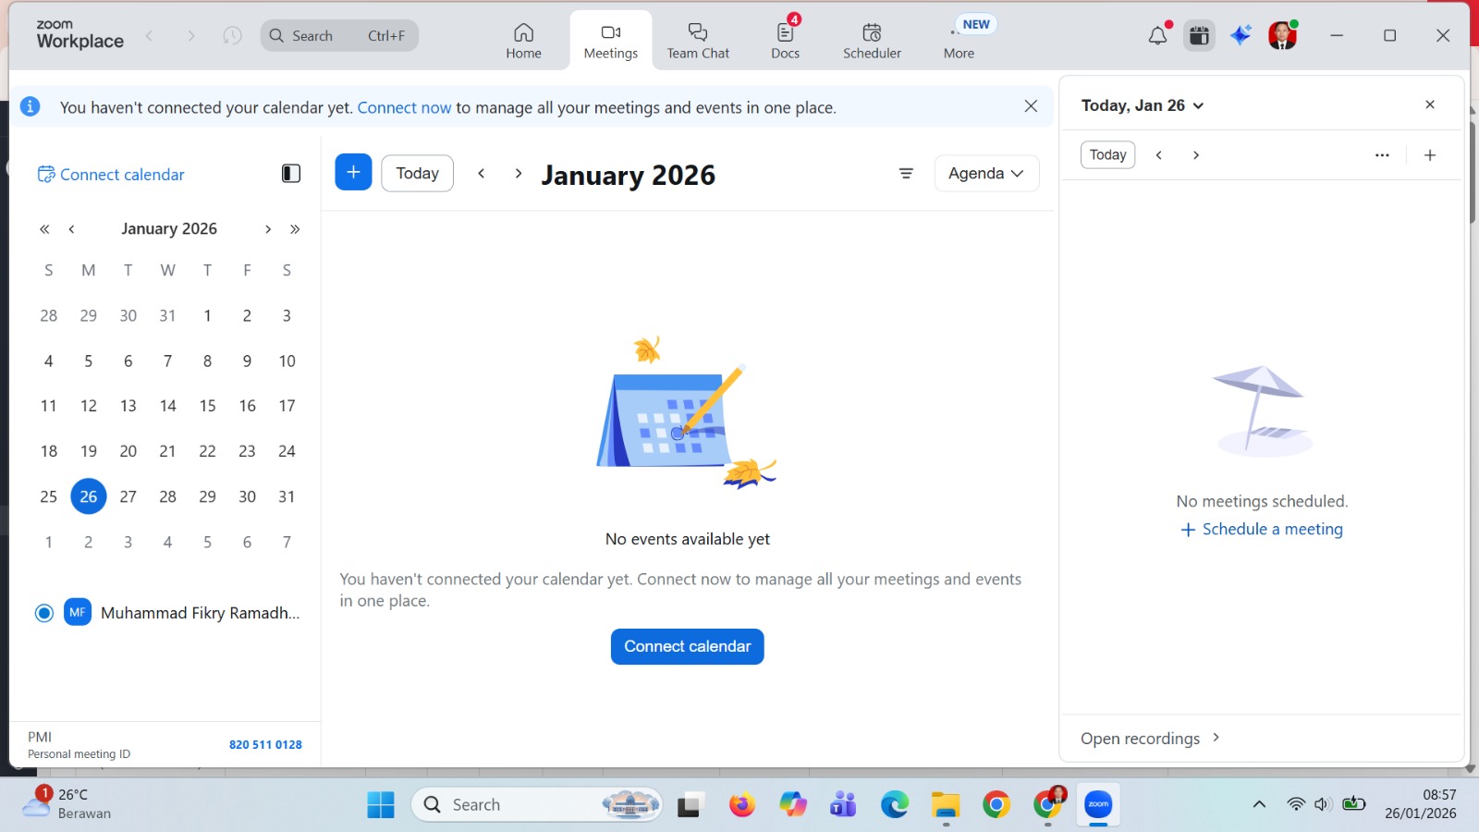Toggle the Muhammad Fikry Ramadh... calendar radio button
This screenshot has height=832, width=1479.
coord(44,613)
